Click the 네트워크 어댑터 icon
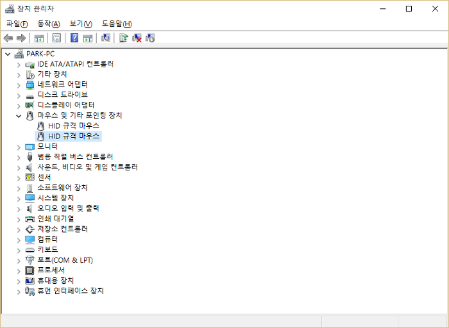 (30, 85)
